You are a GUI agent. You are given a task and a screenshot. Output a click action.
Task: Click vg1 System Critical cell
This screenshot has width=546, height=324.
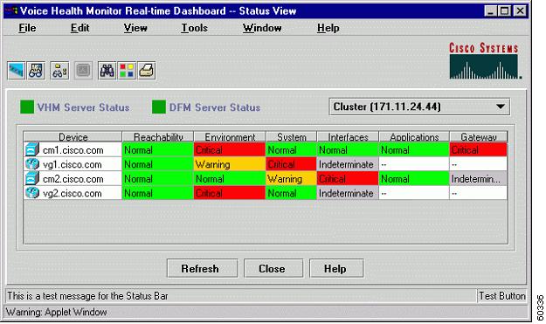tap(291, 164)
